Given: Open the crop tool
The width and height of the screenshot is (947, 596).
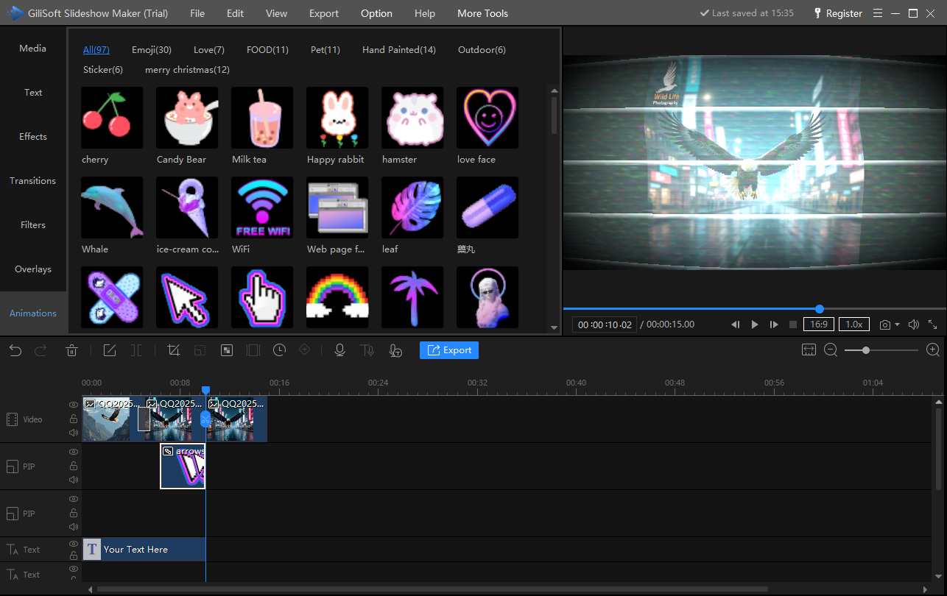Looking at the screenshot, I should (x=174, y=350).
